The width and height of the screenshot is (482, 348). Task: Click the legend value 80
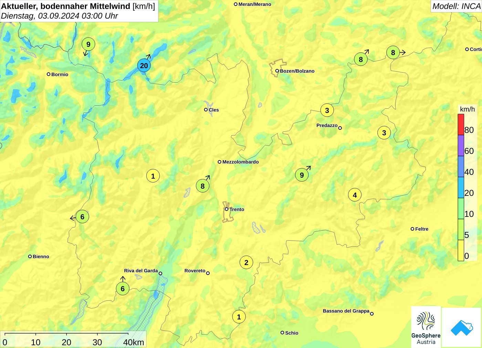[x=469, y=130]
